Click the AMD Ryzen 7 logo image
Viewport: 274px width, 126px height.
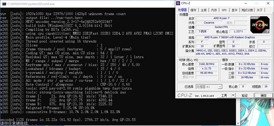click(x=260, y=25)
